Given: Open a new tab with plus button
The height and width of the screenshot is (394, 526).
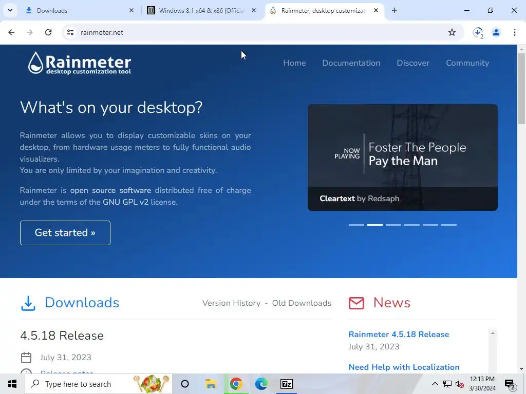Looking at the screenshot, I should click(x=394, y=10).
